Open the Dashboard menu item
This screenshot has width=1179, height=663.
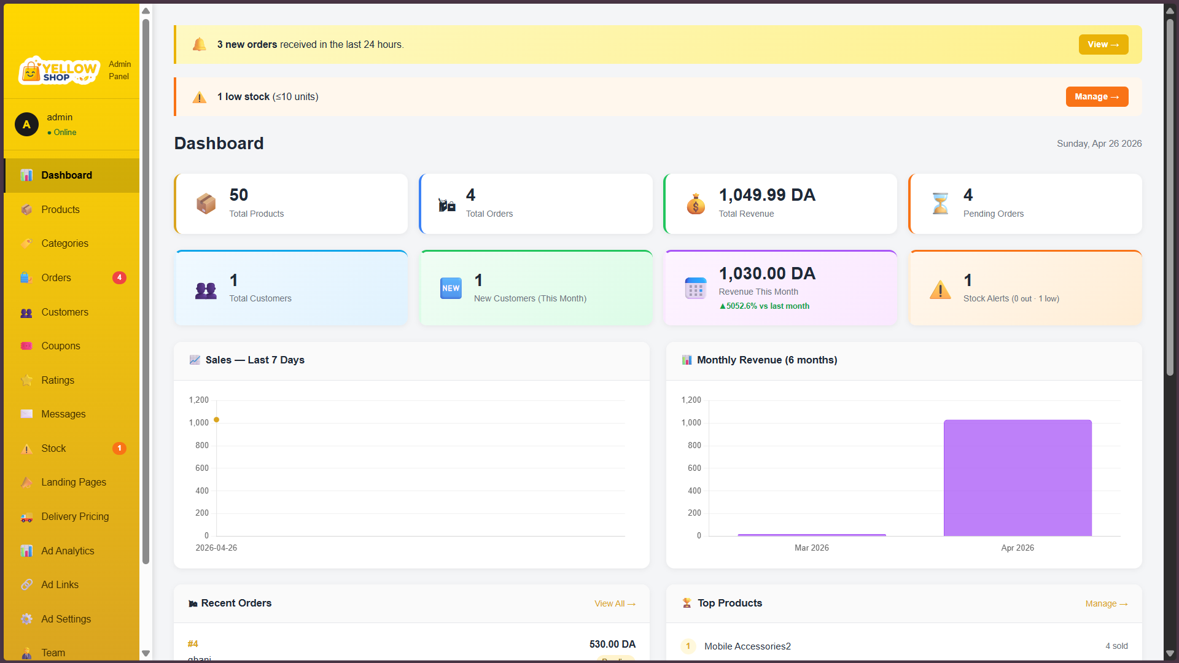click(x=72, y=176)
